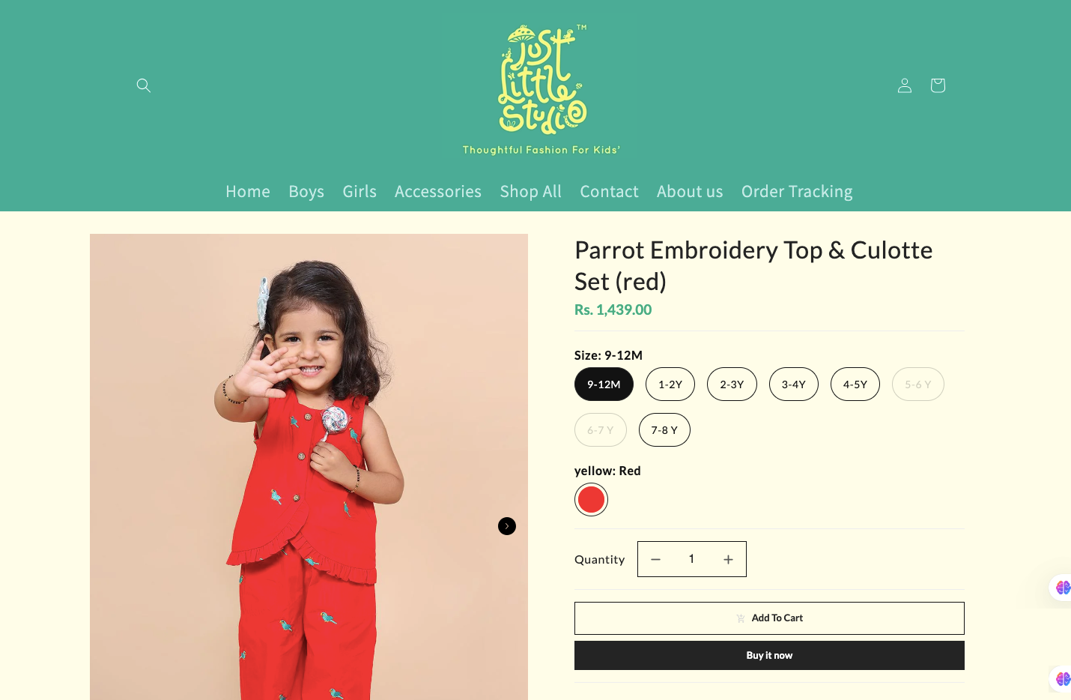
Task: Open the brain widget at bottom right
Action: (1062, 679)
